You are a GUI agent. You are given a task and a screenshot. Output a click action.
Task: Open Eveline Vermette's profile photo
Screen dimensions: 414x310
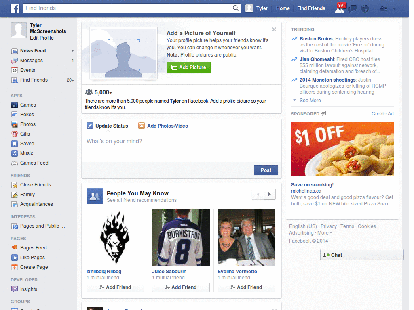coord(246,237)
